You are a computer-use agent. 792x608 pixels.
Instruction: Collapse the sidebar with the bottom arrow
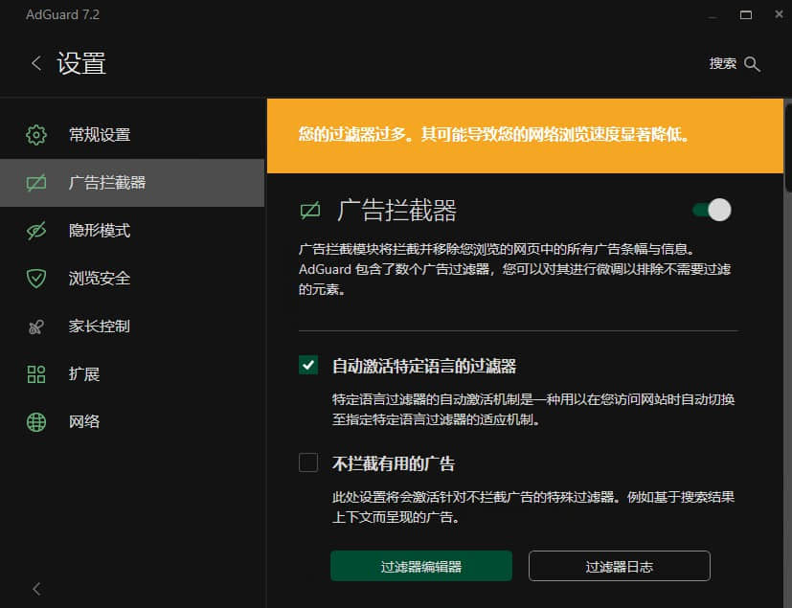(36, 588)
